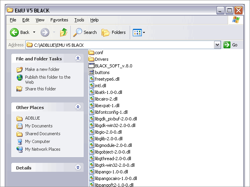250x187 pixels.
Task: Select the libgdk_pixbuf-2.0-0.dll file name
Action: (x=116, y=119)
